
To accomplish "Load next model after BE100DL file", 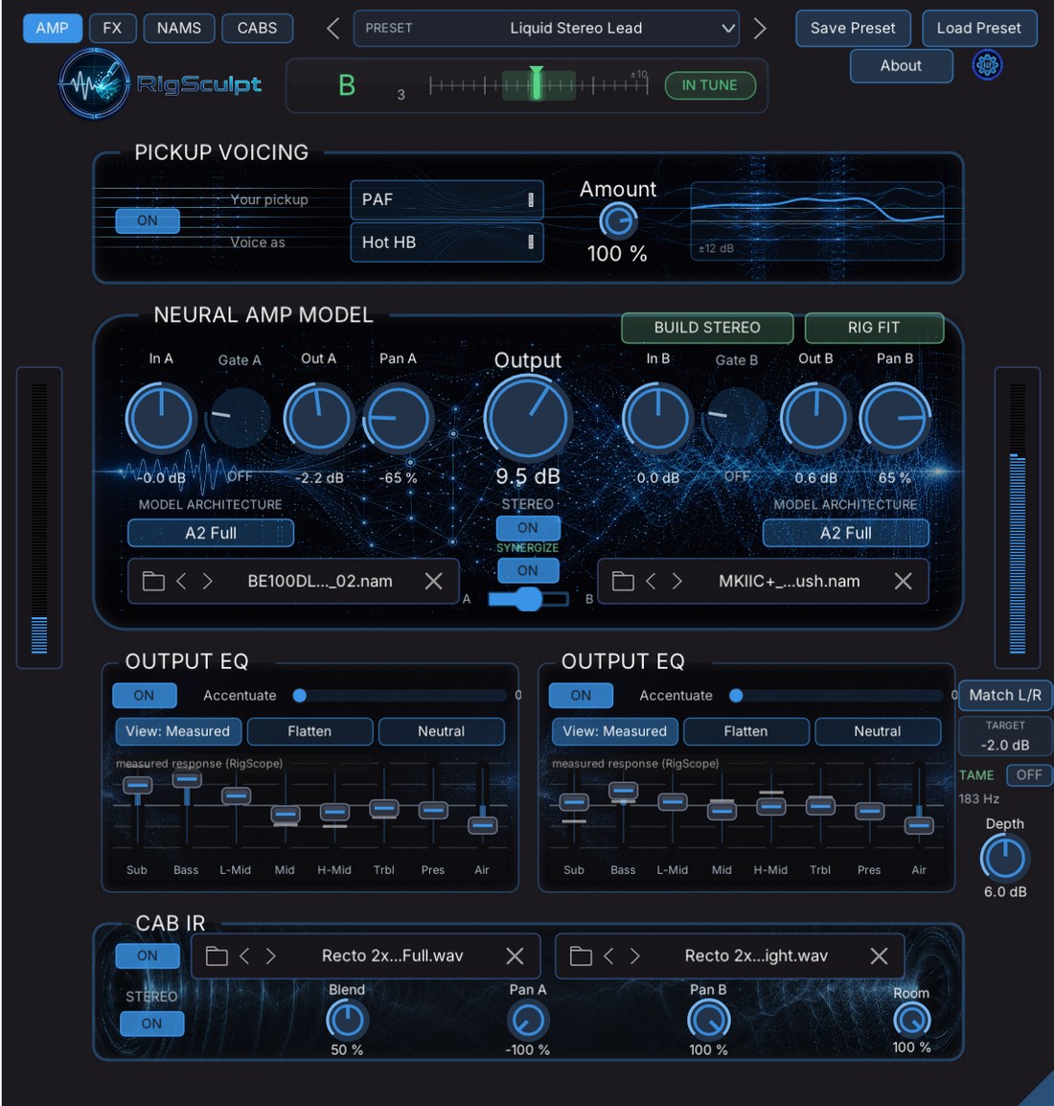I will (207, 581).
